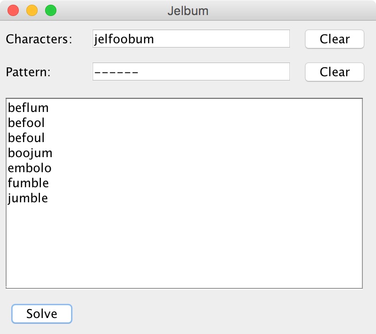Viewport: 376px width, 334px height.
Task: Click the Solve button
Action: [x=42, y=314]
